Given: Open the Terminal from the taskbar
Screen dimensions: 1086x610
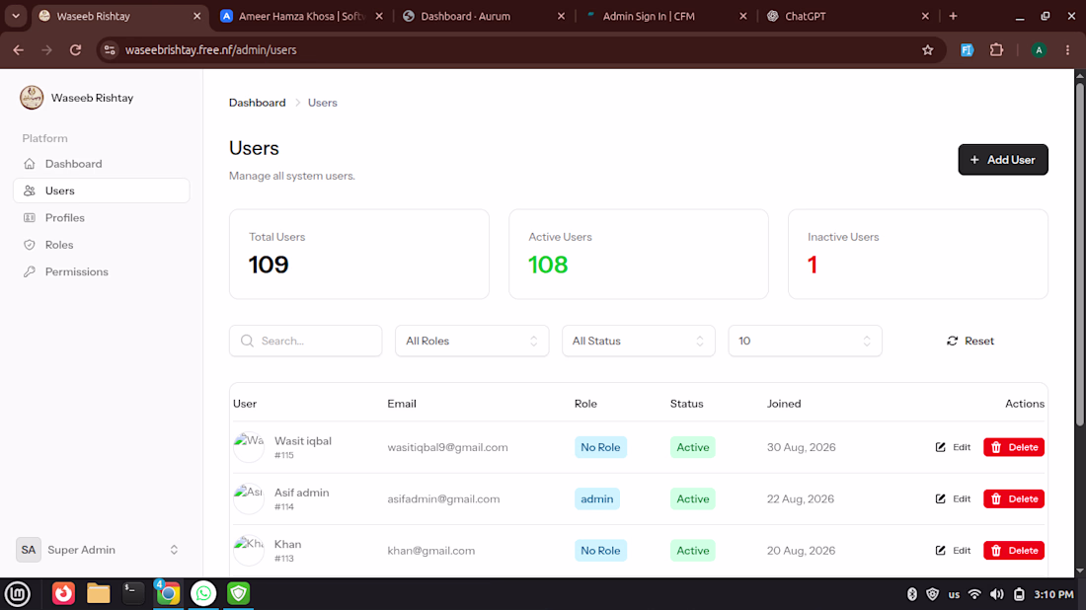Looking at the screenshot, I should click(133, 593).
